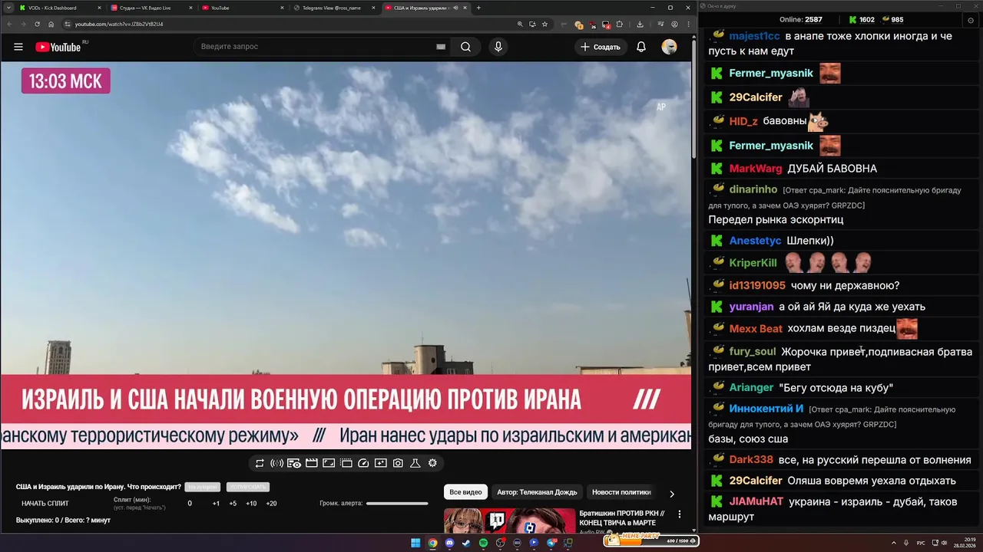The height and width of the screenshot is (552, 983).
Task: Select the Автор: Телеканал Дождь chip
Action: (x=537, y=492)
